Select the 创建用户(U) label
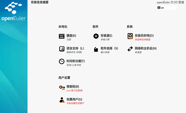The image size is (186, 113). (x=74, y=99)
